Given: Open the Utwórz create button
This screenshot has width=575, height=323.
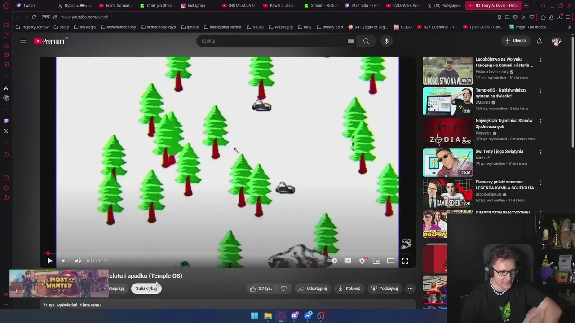Looking at the screenshot, I should pyautogui.click(x=515, y=41).
